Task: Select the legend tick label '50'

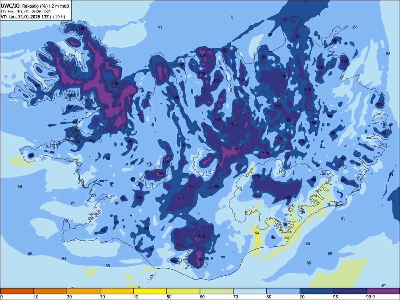Action: pyautogui.click(x=169, y=297)
